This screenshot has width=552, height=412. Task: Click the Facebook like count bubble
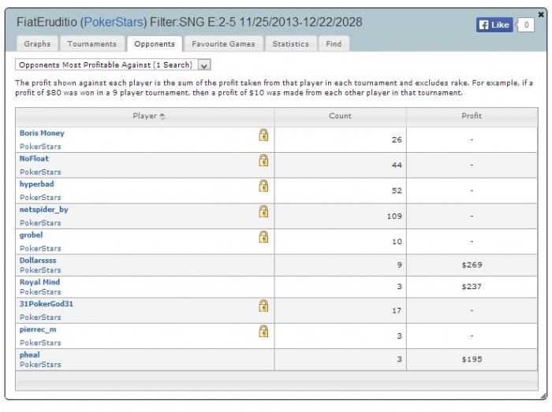[x=526, y=25]
